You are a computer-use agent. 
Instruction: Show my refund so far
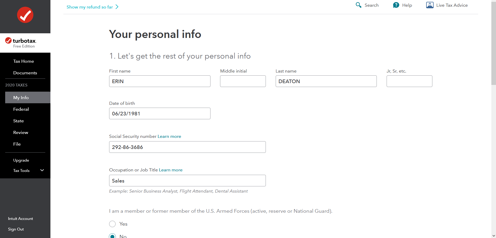pyautogui.click(x=90, y=7)
